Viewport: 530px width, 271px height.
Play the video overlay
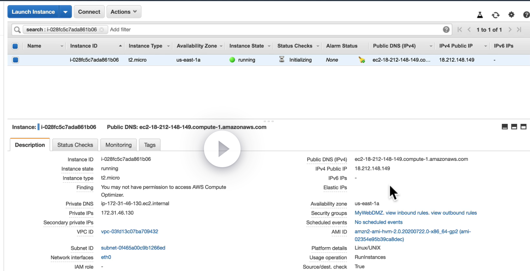pos(222,149)
